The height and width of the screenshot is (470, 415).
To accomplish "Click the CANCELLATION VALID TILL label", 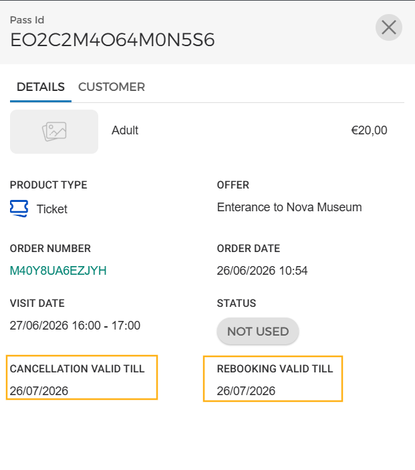I will (78, 368).
